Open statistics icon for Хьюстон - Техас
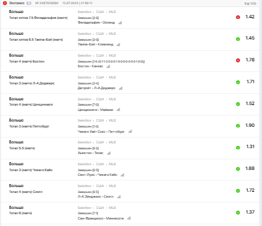The image size is (262, 226). tap(109, 153)
